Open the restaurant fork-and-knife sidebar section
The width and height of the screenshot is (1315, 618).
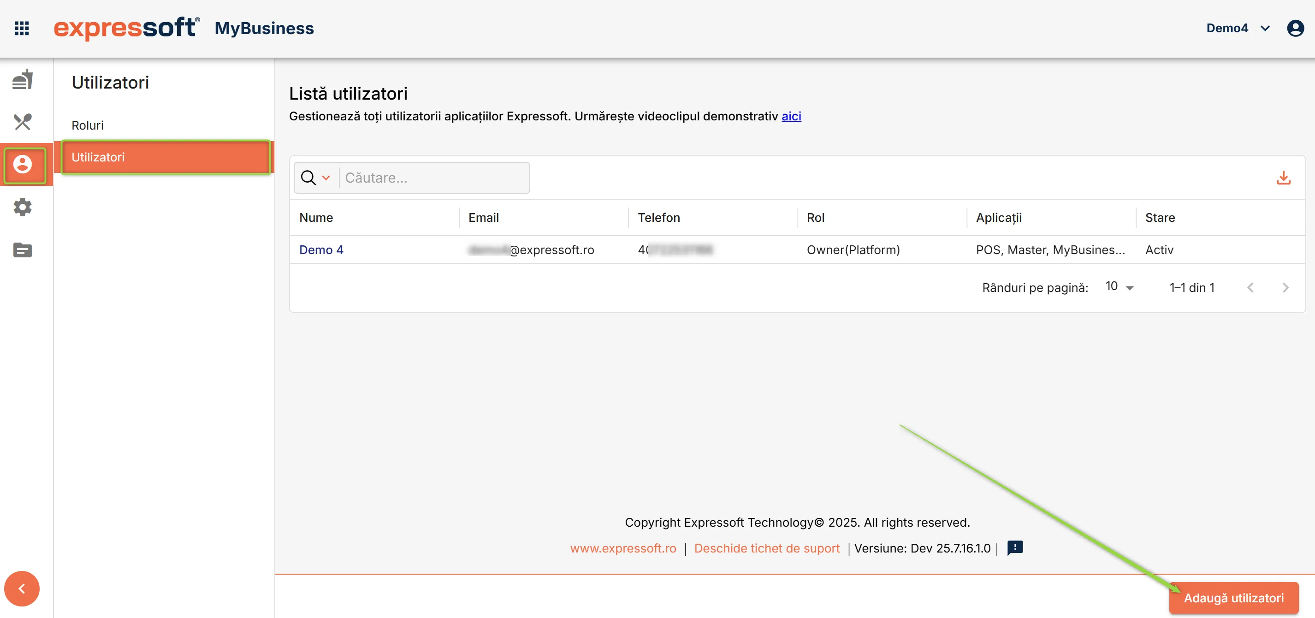(23, 122)
